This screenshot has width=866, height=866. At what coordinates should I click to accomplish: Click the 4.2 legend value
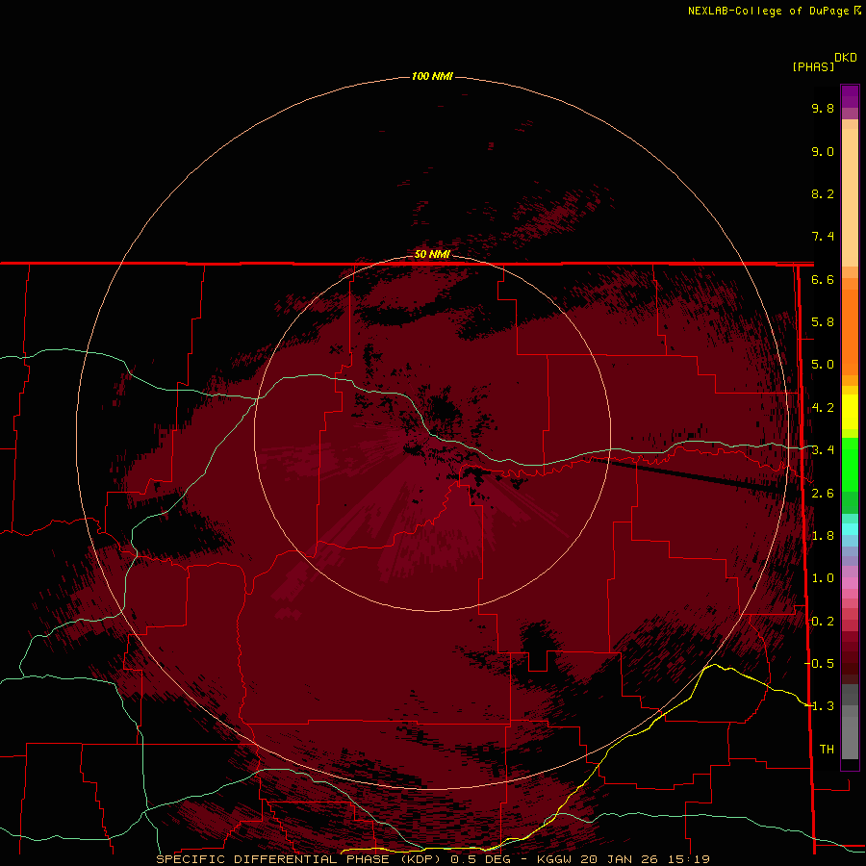point(823,408)
